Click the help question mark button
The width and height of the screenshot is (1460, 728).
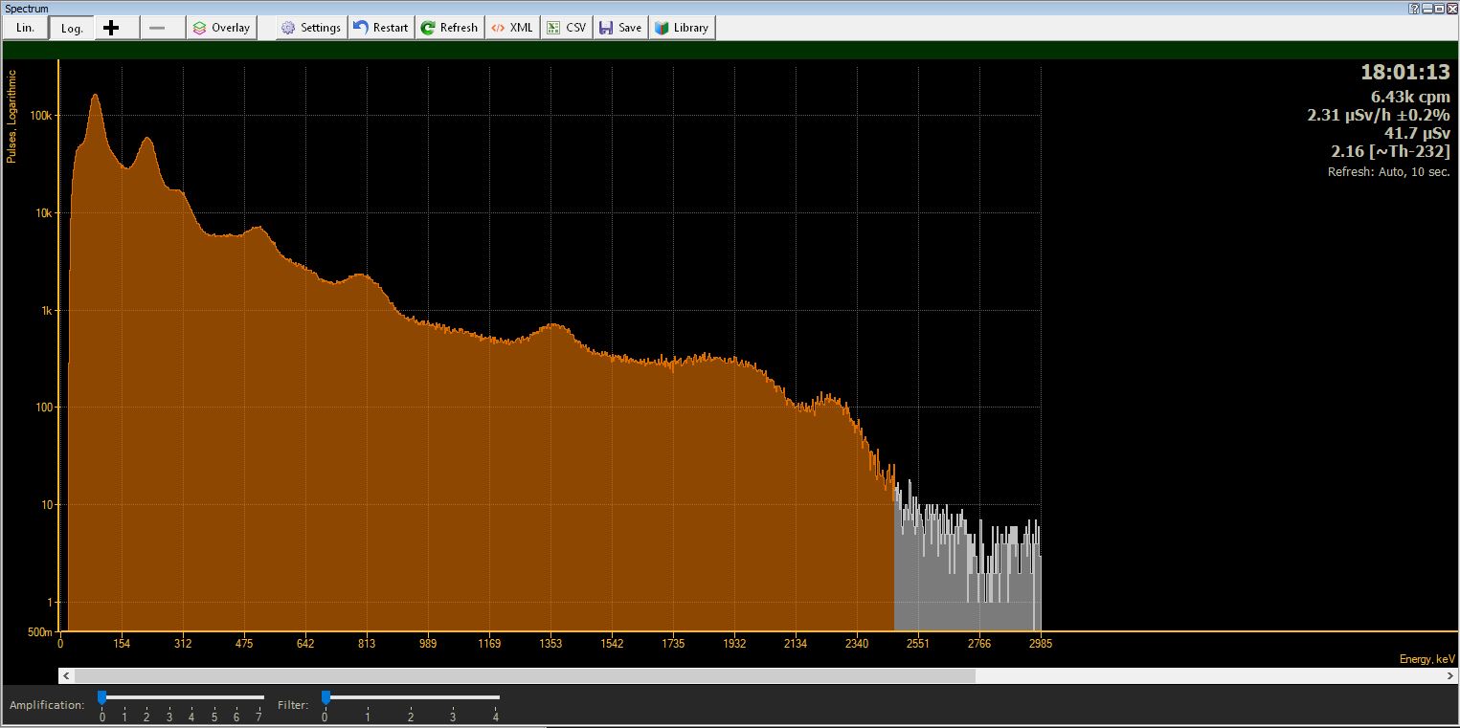point(1414,8)
